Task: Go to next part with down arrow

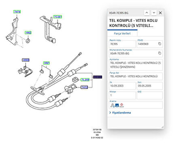Action: pos(154,13)
